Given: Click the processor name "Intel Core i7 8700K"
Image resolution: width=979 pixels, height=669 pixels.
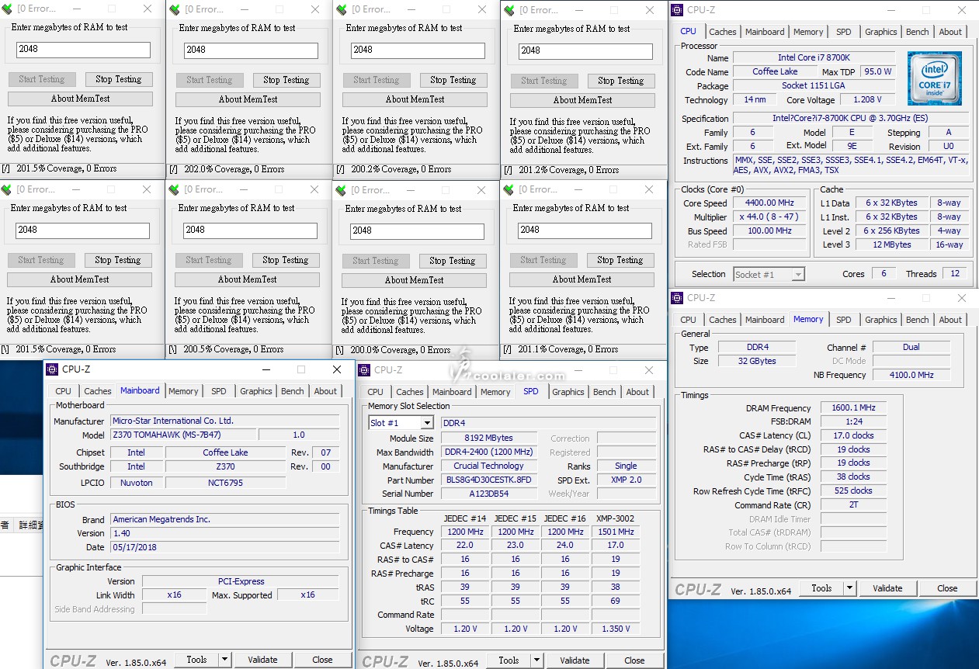Looking at the screenshot, I should 814,58.
